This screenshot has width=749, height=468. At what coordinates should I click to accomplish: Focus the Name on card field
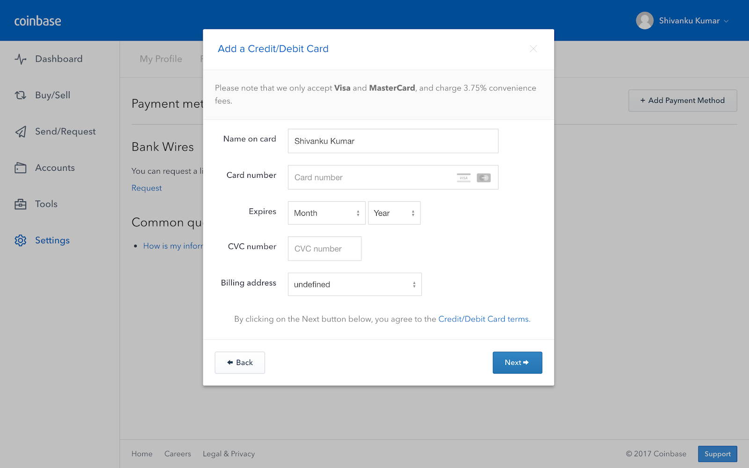(x=393, y=141)
